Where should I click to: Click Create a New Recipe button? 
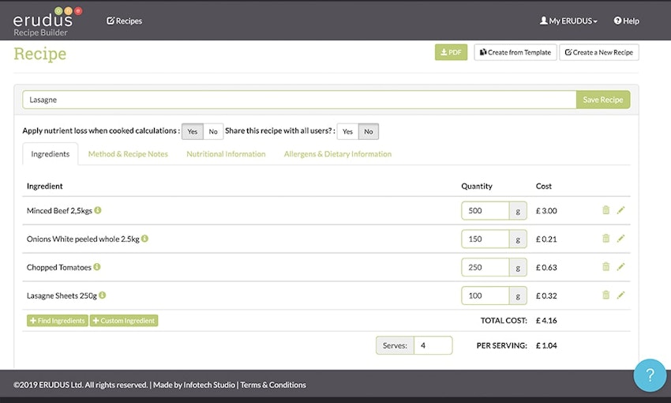point(598,52)
